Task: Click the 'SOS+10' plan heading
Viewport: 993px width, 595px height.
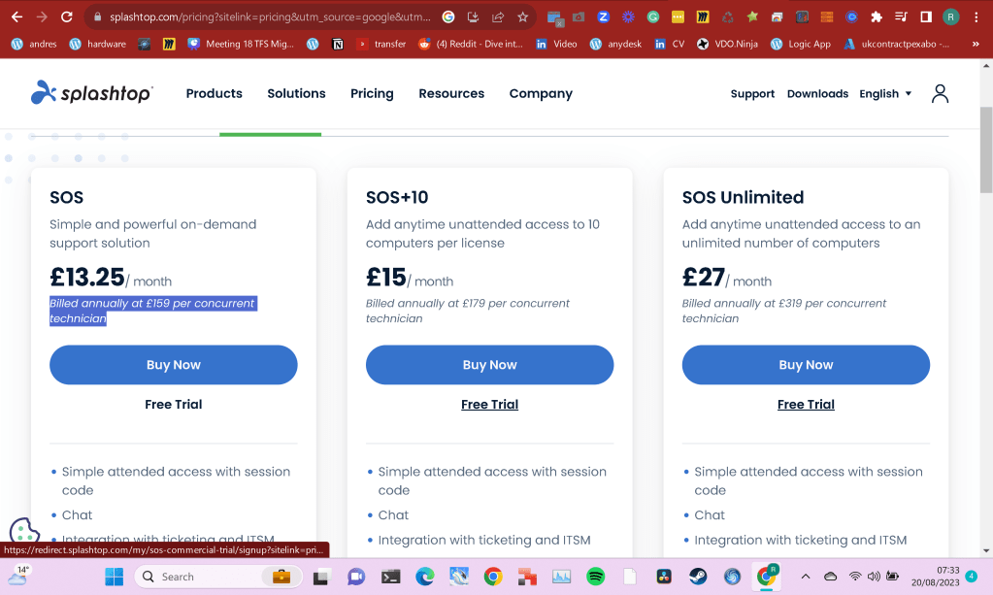Action: (397, 197)
